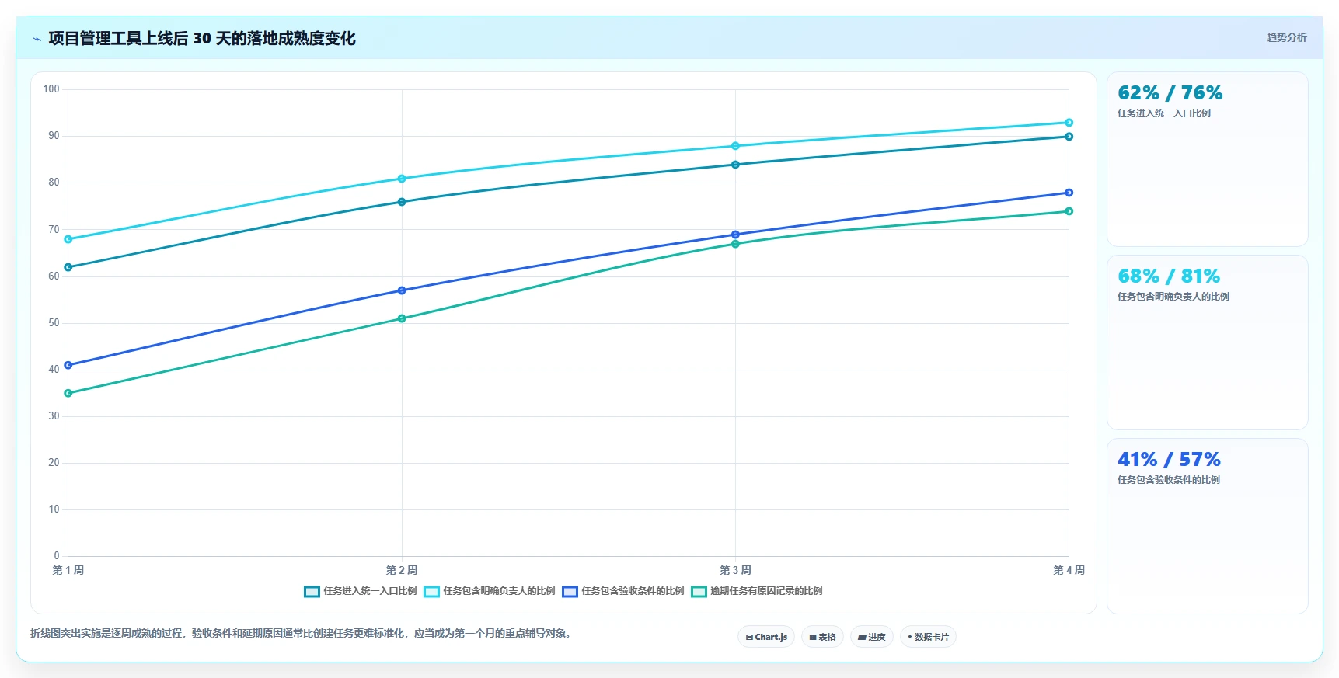Click 第 4 周 data point at value 78

[1069, 193]
